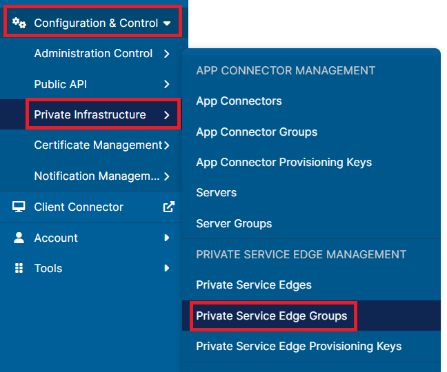
Task: Open the Servers page
Action: click(x=217, y=193)
